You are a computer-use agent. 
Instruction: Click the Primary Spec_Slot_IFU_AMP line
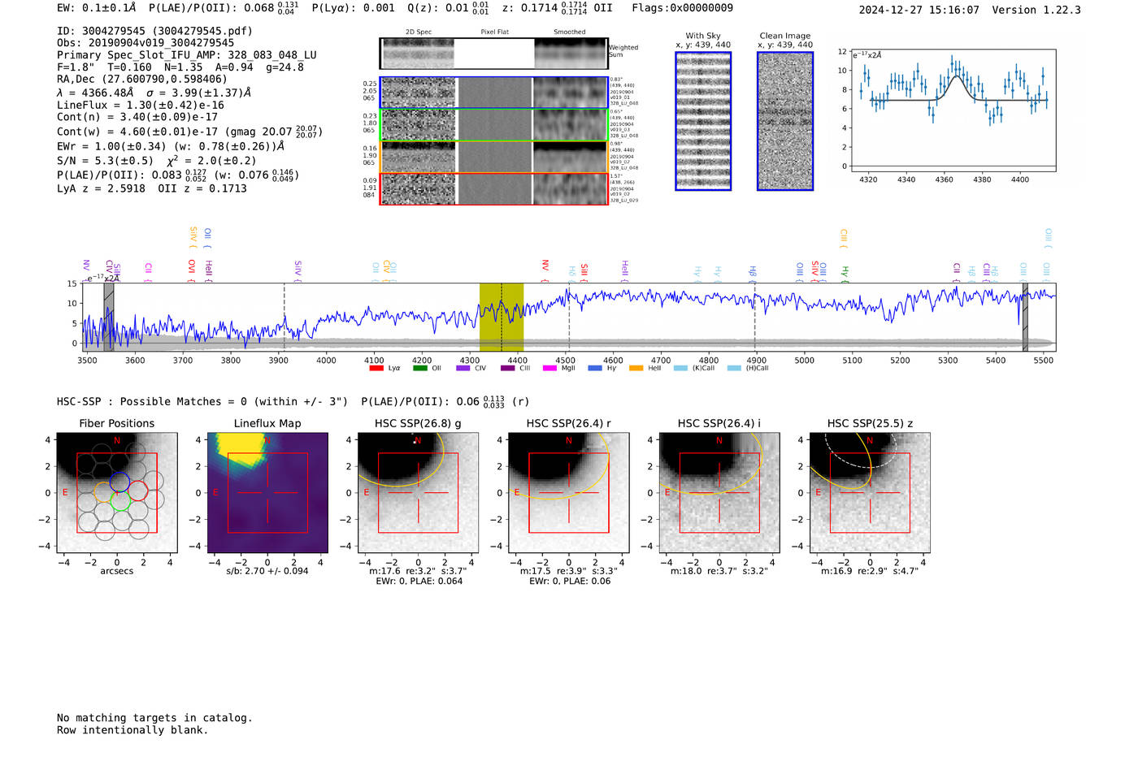point(187,55)
